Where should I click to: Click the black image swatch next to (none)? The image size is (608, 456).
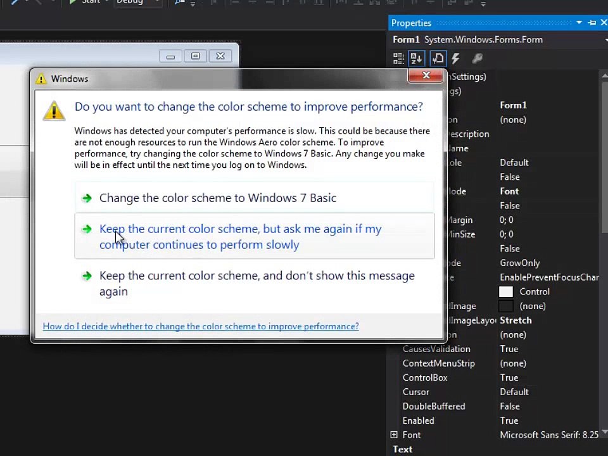click(505, 306)
